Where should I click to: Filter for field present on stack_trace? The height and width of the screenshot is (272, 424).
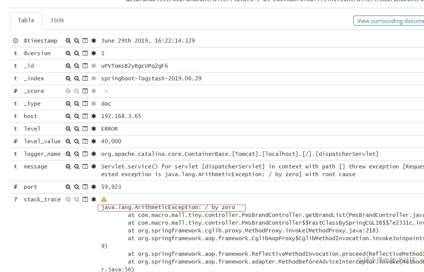(94, 199)
